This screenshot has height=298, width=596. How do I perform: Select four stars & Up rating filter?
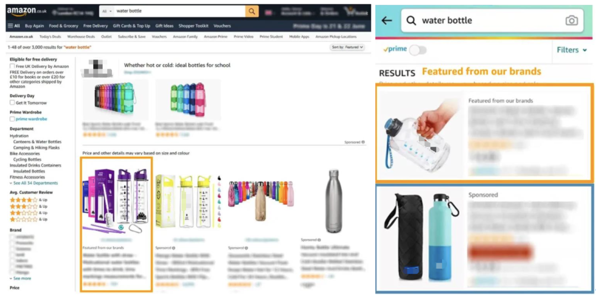click(29, 200)
